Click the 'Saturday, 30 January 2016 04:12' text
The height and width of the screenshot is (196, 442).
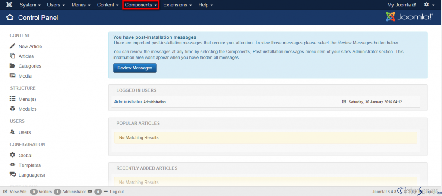(x=375, y=102)
